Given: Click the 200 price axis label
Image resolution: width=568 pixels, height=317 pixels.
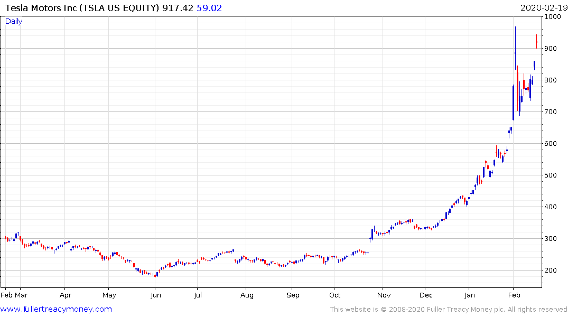Looking at the screenshot, I should (x=551, y=271).
